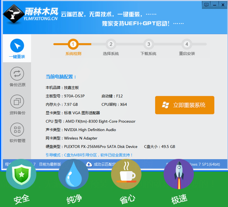
Task: Click the 内存大小 7.97 GB text
Action: (62, 104)
